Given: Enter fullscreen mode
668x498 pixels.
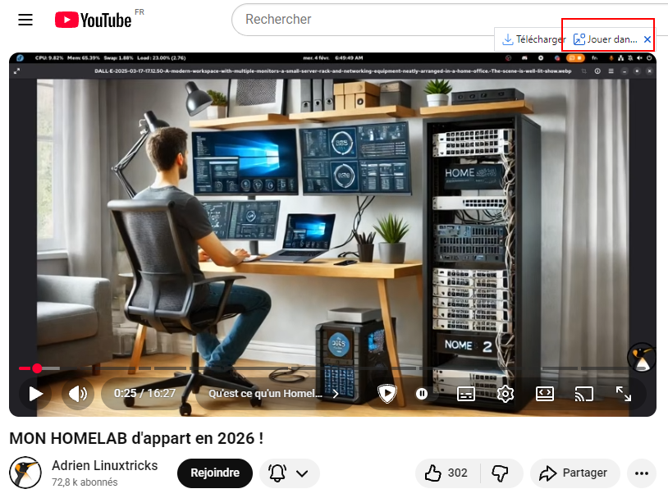Looking at the screenshot, I should 624,394.
